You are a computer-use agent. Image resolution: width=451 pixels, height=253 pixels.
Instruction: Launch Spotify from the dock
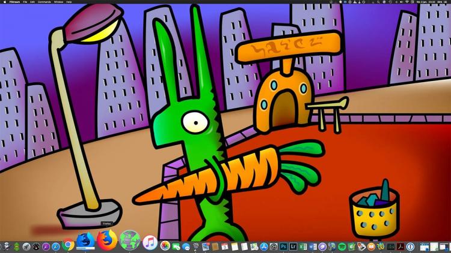pos(342,246)
